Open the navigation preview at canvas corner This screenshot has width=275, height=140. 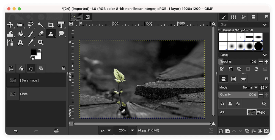(x=213, y=124)
